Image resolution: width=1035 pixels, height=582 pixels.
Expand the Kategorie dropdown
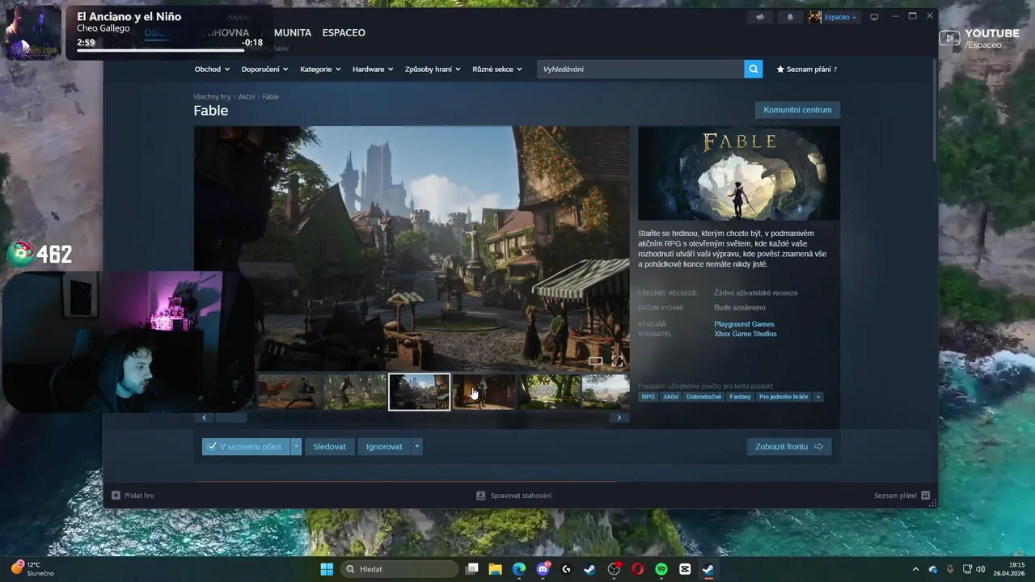(x=320, y=70)
